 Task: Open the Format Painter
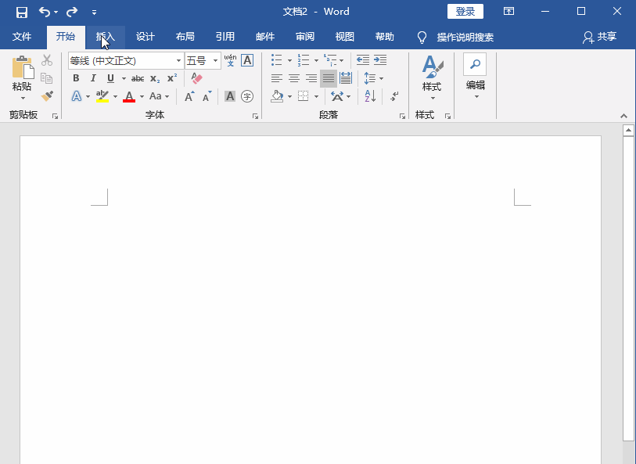coord(49,95)
